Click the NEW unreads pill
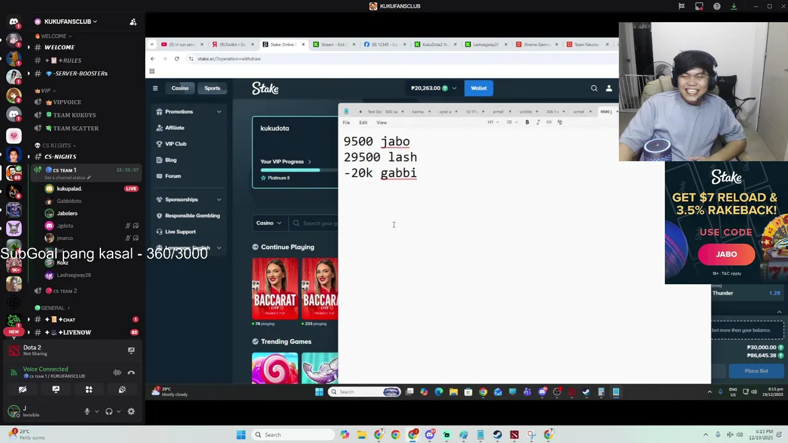Screen dimensions: 788x443 click(14, 332)
